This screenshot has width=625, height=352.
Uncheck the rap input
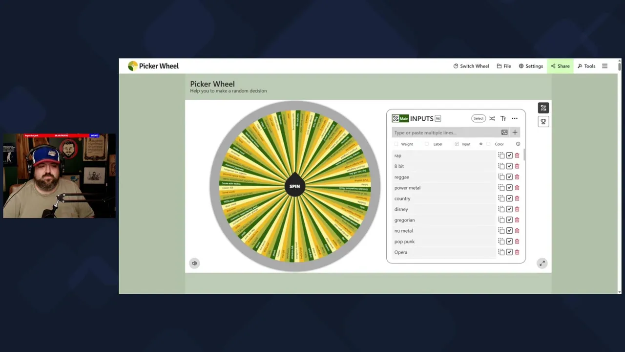(509, 155)
